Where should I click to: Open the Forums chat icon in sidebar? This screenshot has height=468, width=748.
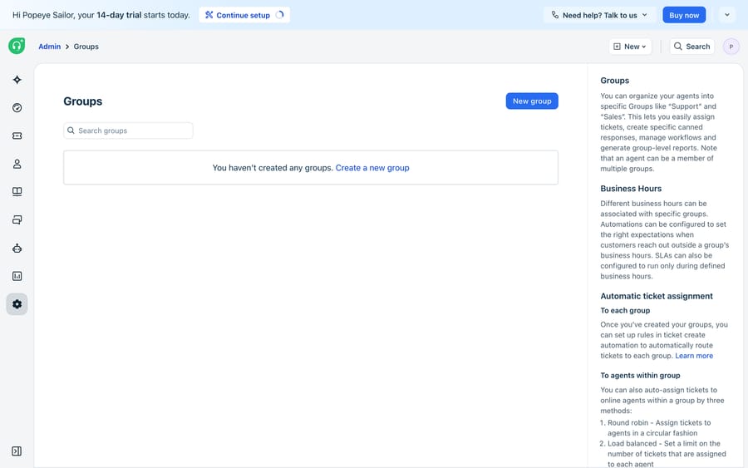click(17, 220)
